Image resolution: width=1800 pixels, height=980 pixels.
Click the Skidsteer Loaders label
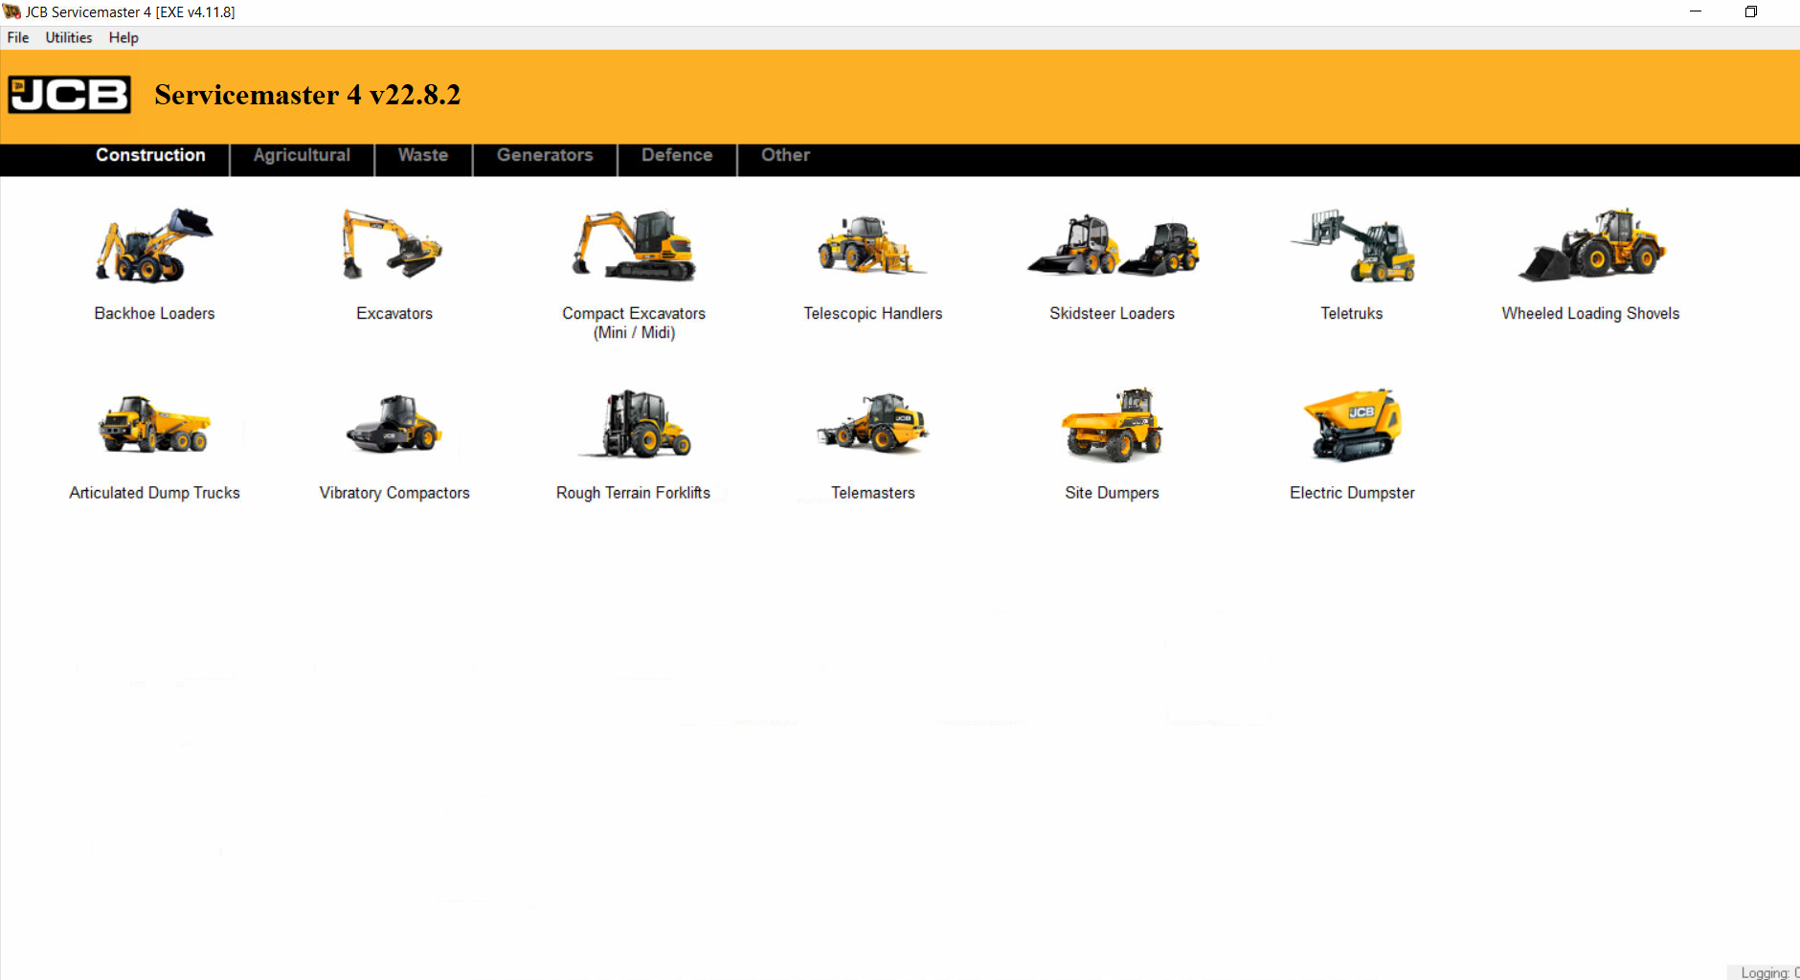1112,313
